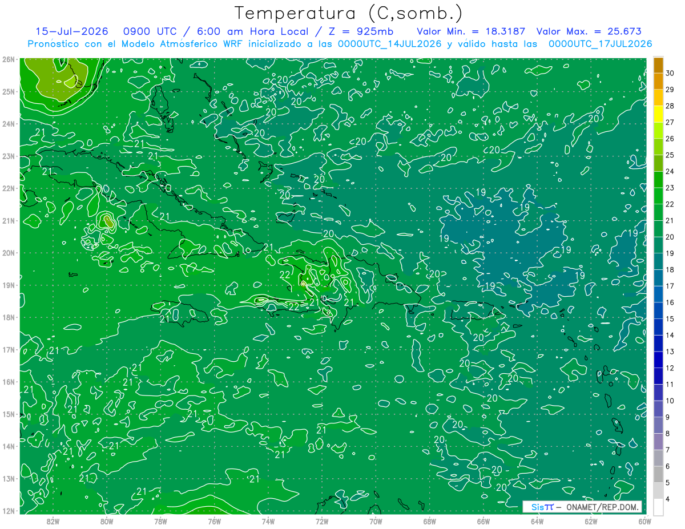Click longitude axis label '76W'
Screen dimensions: 685x529
tap(214, 521)
